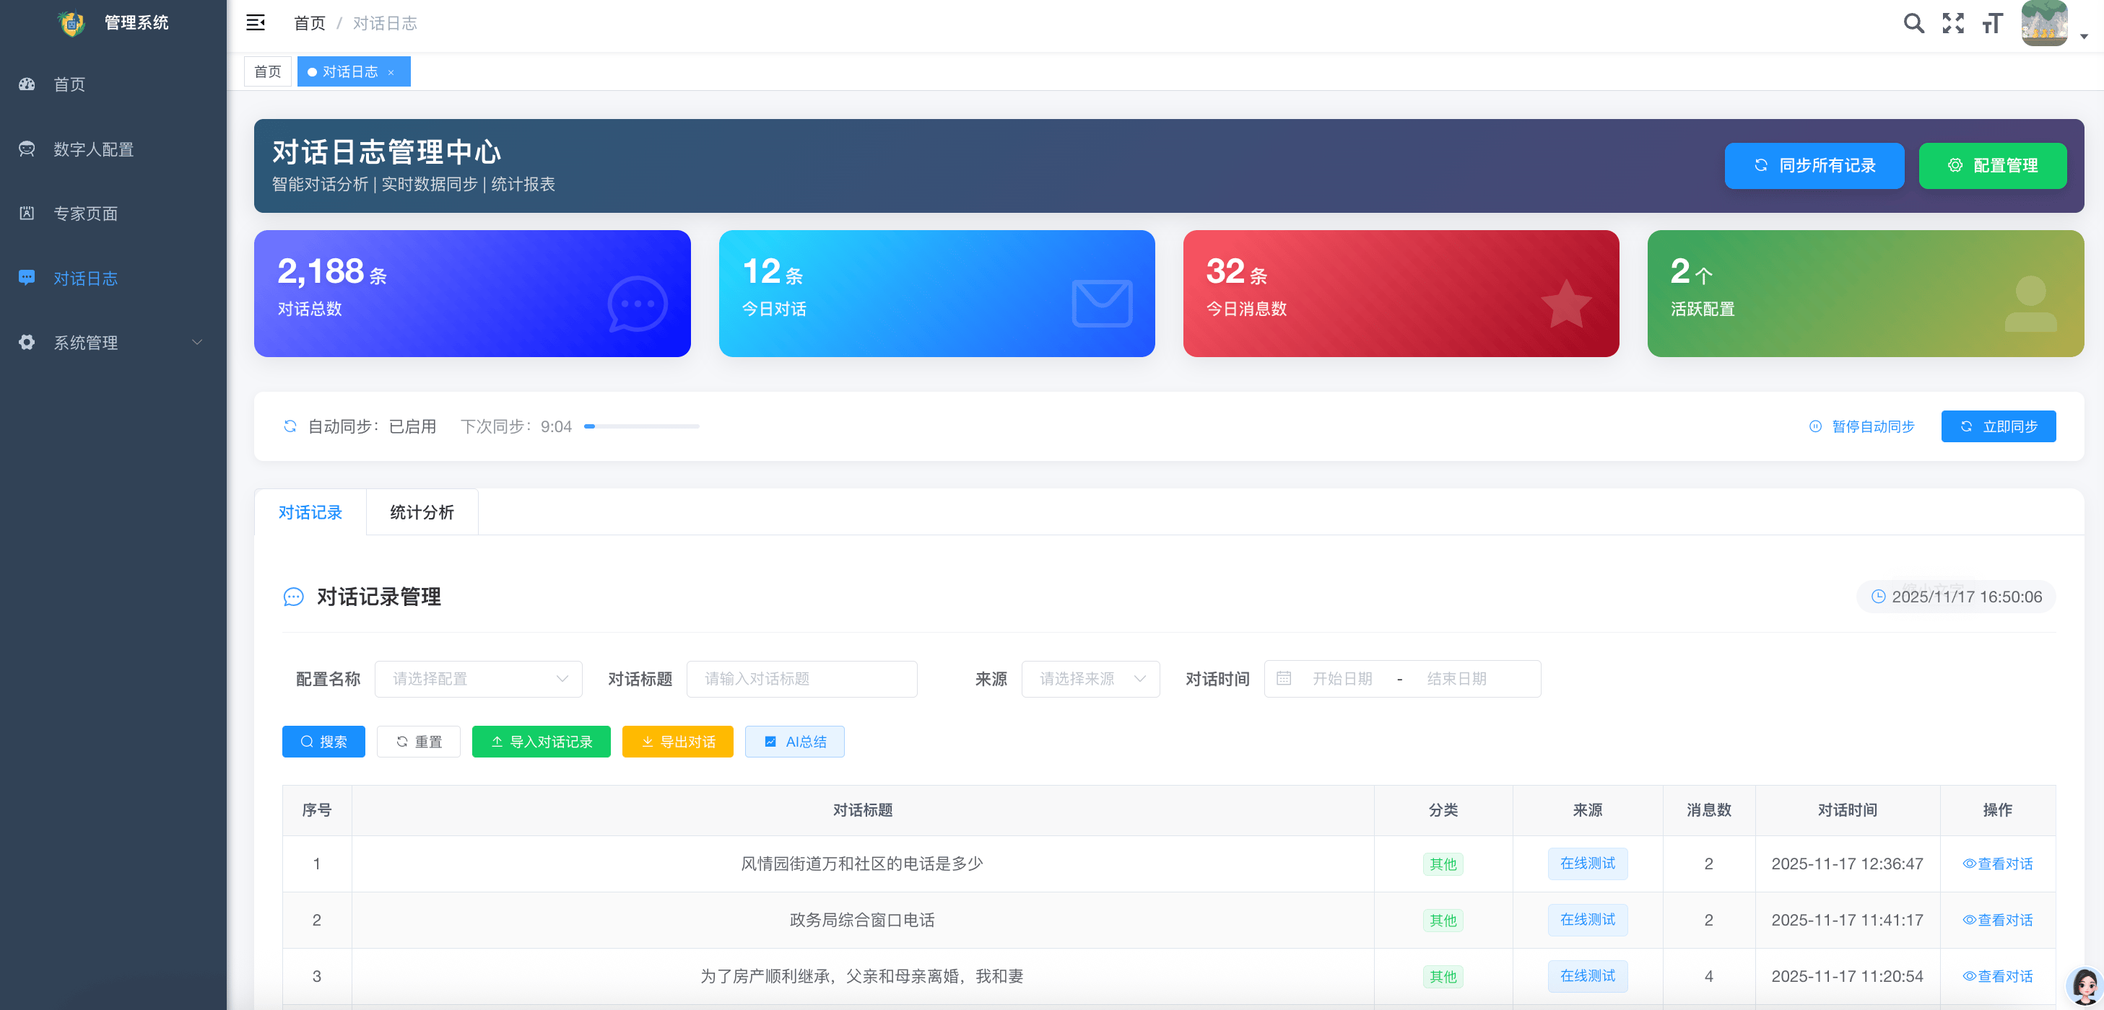Viewport: 2104px width, 1010px height.
Task: Go to 专家页面 in sidebar menu
Action: [x=85, y=214]
